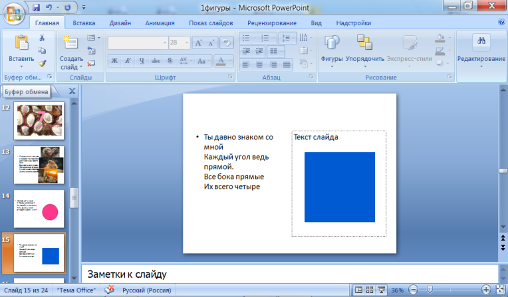Decrease the font size
Image resolution: width=508 pixels, height=297 pixels.
click(x=211, y=42)
